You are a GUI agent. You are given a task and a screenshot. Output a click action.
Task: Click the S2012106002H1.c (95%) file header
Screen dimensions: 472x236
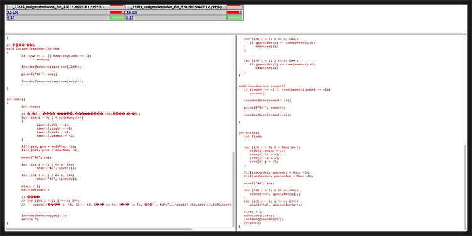(58, 7)
